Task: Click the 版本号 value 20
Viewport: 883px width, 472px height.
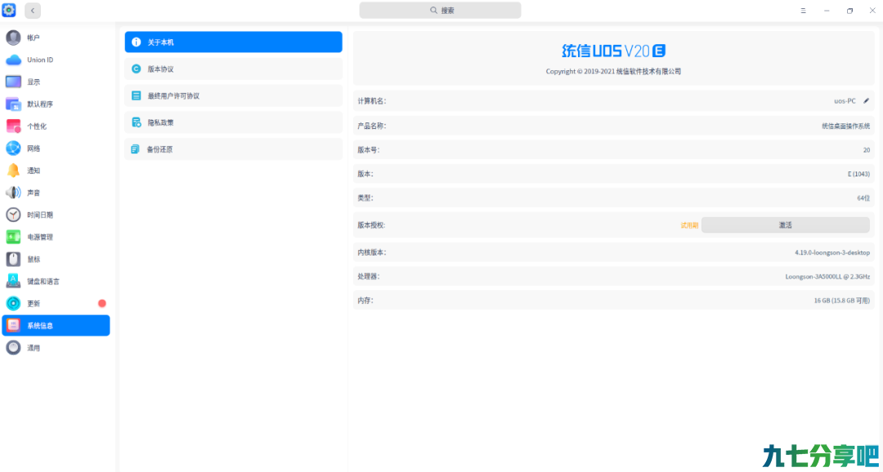Action: 866,150
